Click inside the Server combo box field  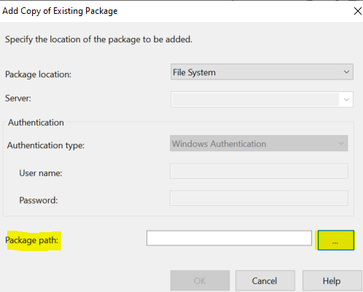point(255,99)
